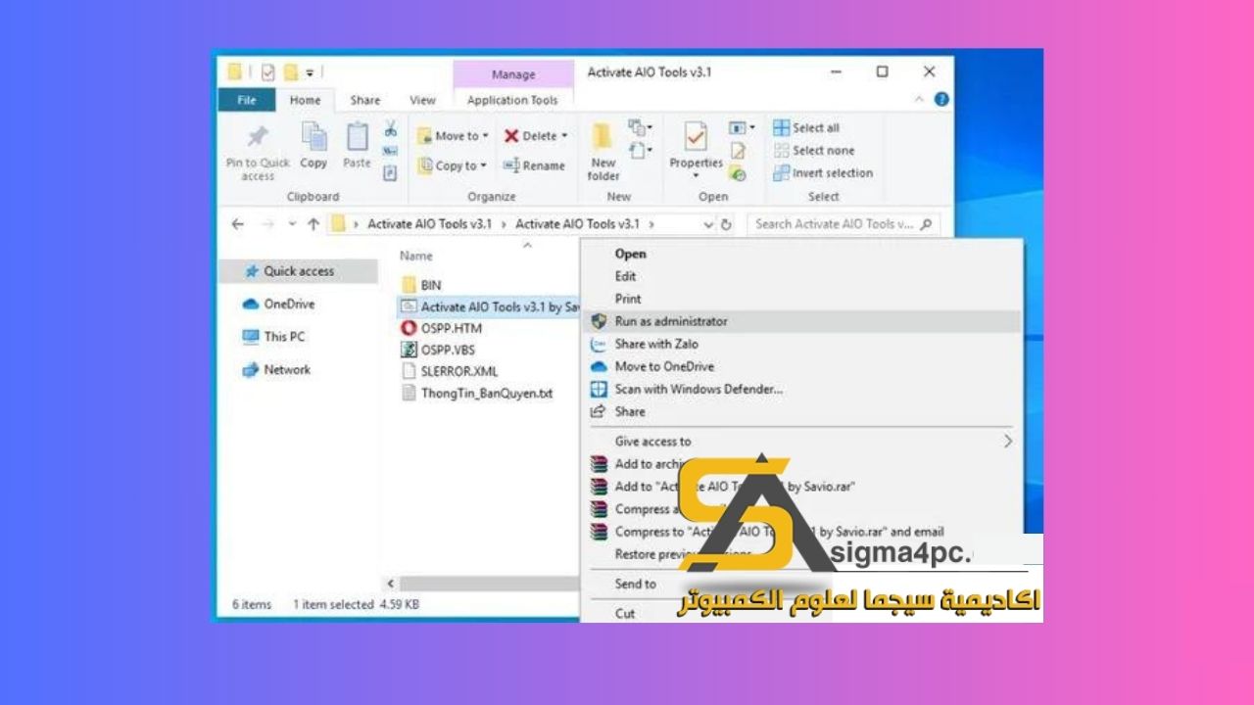
Task: Choose Move to OneDrive
Action: tap(801, 366)
